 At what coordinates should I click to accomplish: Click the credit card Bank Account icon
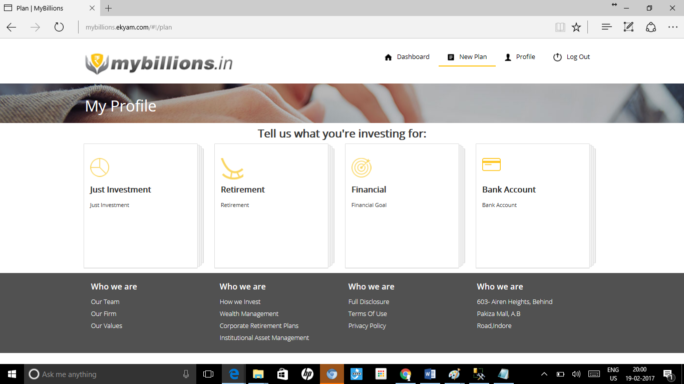point(491,164)
